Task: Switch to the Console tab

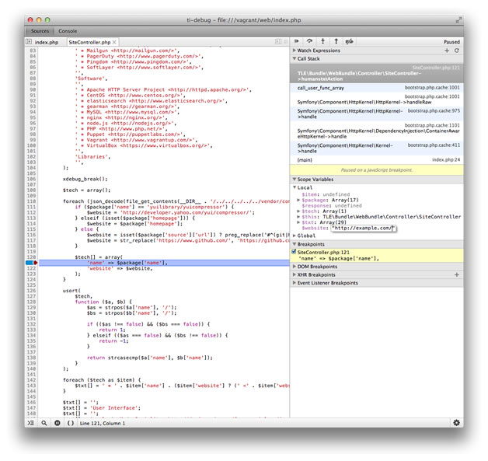Action: [x=68, y=30]
